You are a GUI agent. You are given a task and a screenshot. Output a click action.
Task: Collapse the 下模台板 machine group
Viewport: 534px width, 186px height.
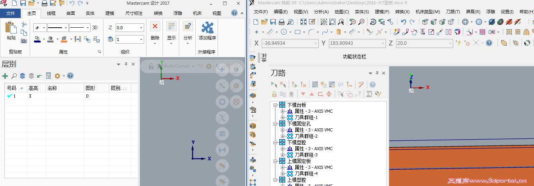[x=275, y=105]
